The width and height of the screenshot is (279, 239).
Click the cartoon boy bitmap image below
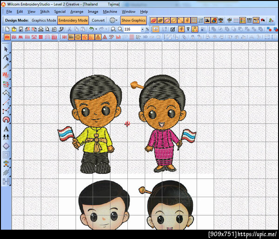click(104, 205)
